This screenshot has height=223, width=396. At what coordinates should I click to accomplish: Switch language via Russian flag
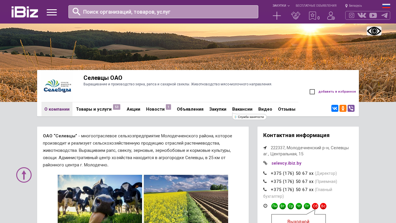[x=386, y=6]
